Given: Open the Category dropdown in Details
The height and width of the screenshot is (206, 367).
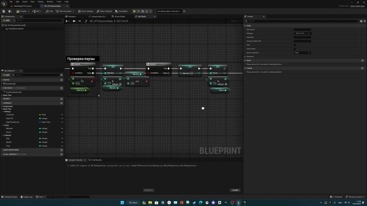Looking at the screenshot, I should click(x=302, y=33).
